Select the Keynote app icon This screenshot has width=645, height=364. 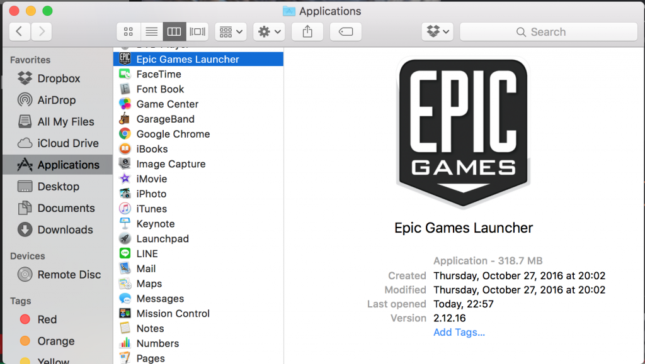click(125, 224)
